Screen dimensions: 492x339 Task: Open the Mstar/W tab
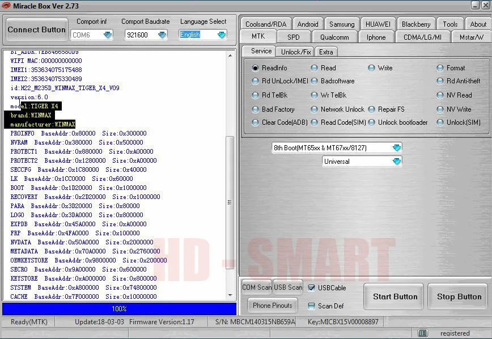point(471,37)
